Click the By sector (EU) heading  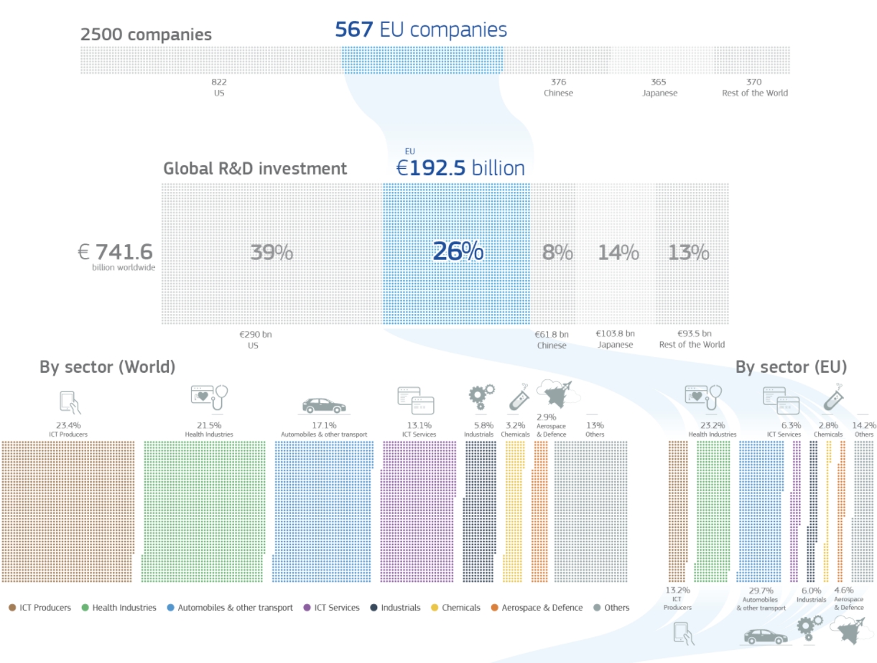tap(791, 367)
